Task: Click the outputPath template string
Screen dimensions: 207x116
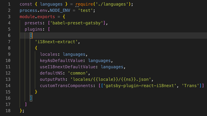Action: 111,79
